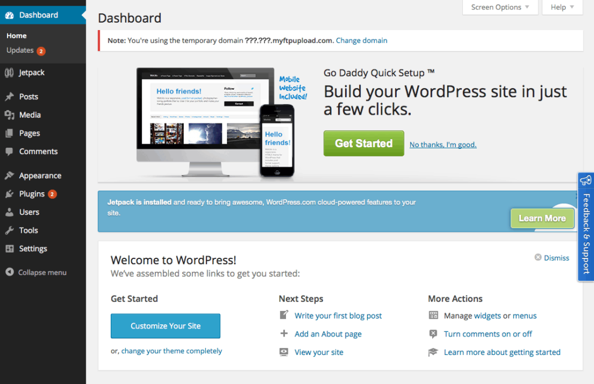This screenshot has width=594, height=384.
Task: Collapse the admin sidebar menu
Action: tap(36, 272)
